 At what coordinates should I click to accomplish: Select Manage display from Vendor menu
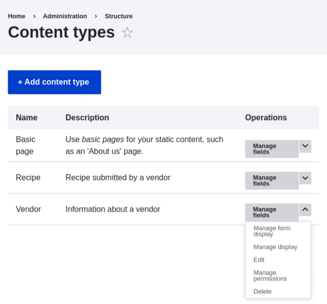(275, 247)
